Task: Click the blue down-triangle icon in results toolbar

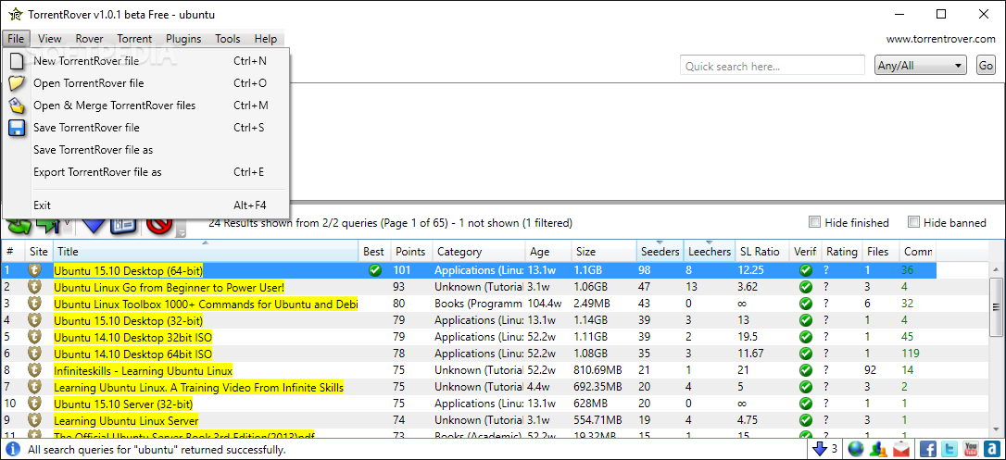Action: [x=94, y=226]
